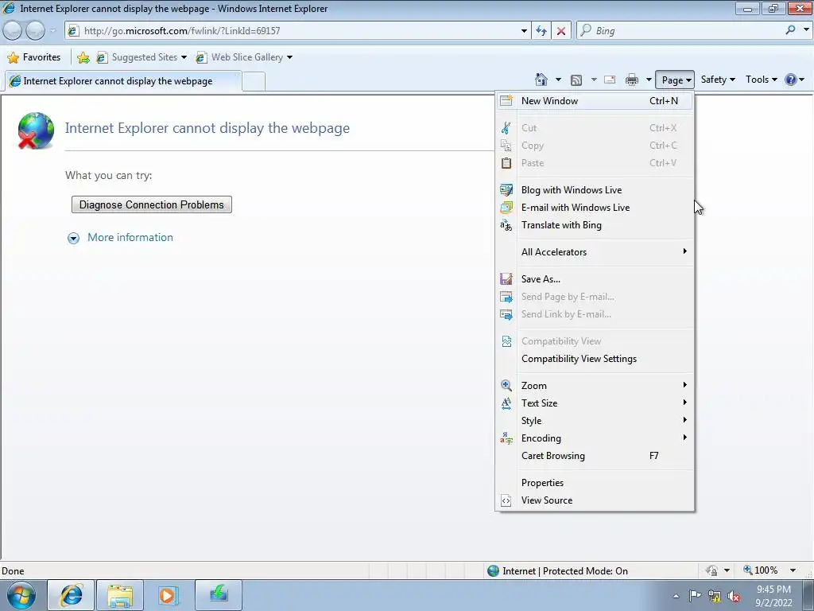Launch Windows Media Player from taskbar
This screenshot has width=814, height=611.
[x=168, y=595]
